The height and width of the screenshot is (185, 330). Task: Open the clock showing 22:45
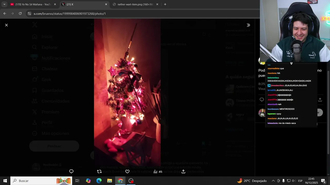pos(311,181)
